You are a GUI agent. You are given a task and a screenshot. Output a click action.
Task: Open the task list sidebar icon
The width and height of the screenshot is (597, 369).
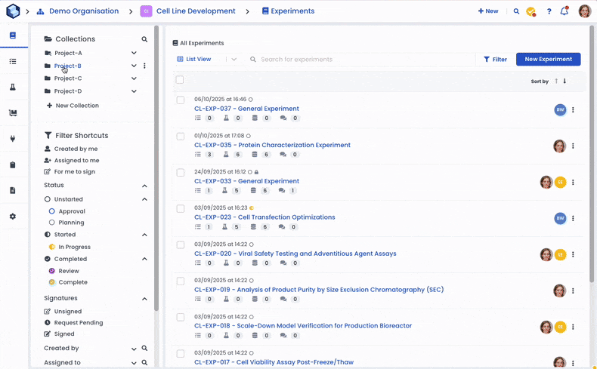(x=13, y=61)
